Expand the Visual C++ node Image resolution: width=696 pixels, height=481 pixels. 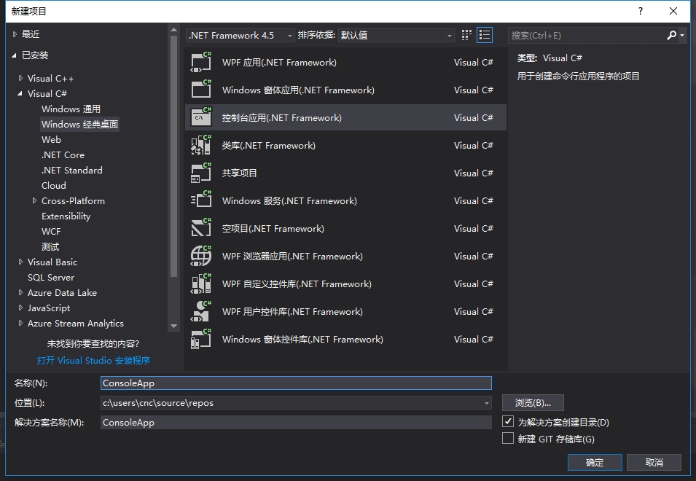coord(20,78)
